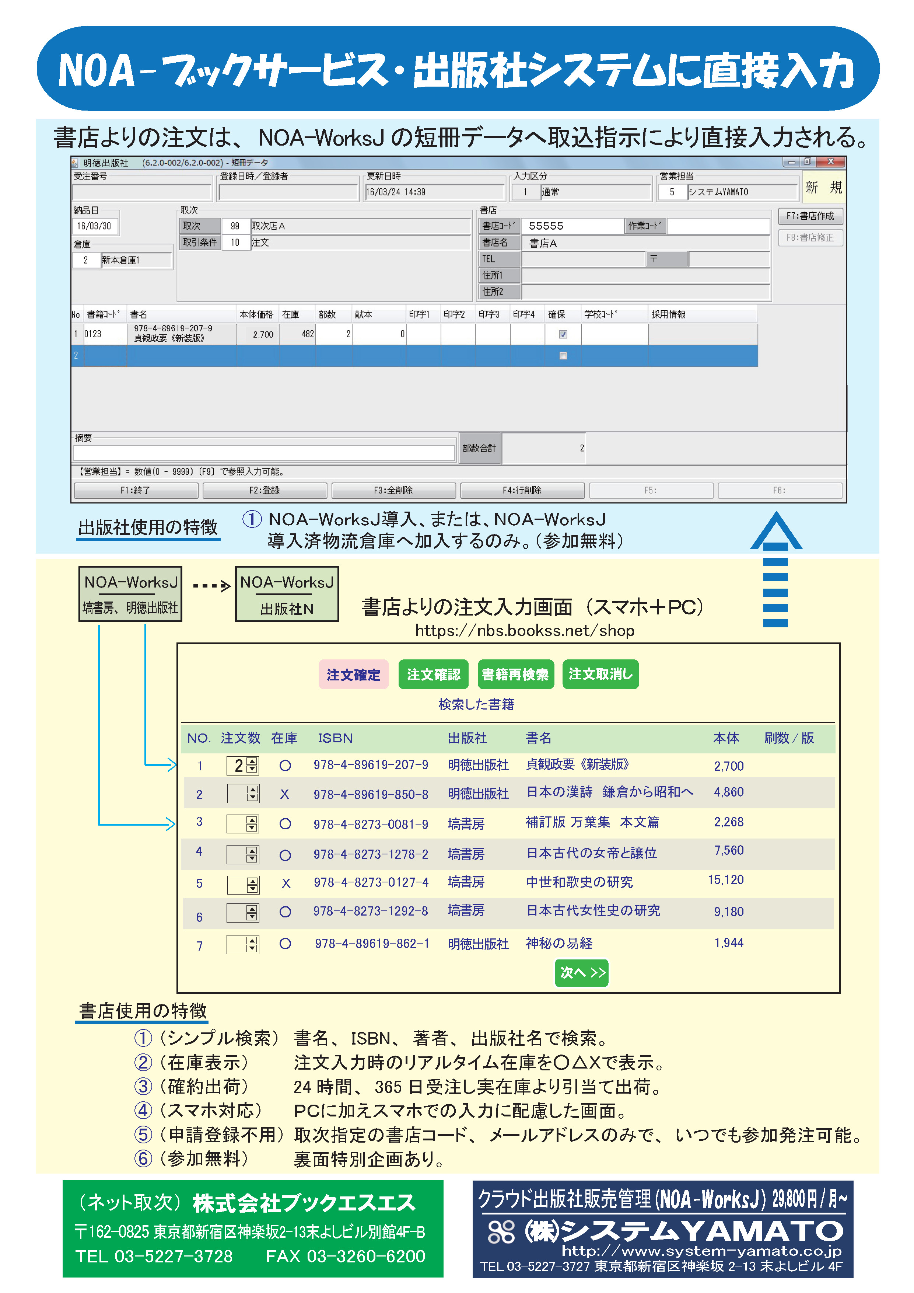Click F7:書店作成 create bookstore button
The image size is (914, 1293).
pos(810,216)
